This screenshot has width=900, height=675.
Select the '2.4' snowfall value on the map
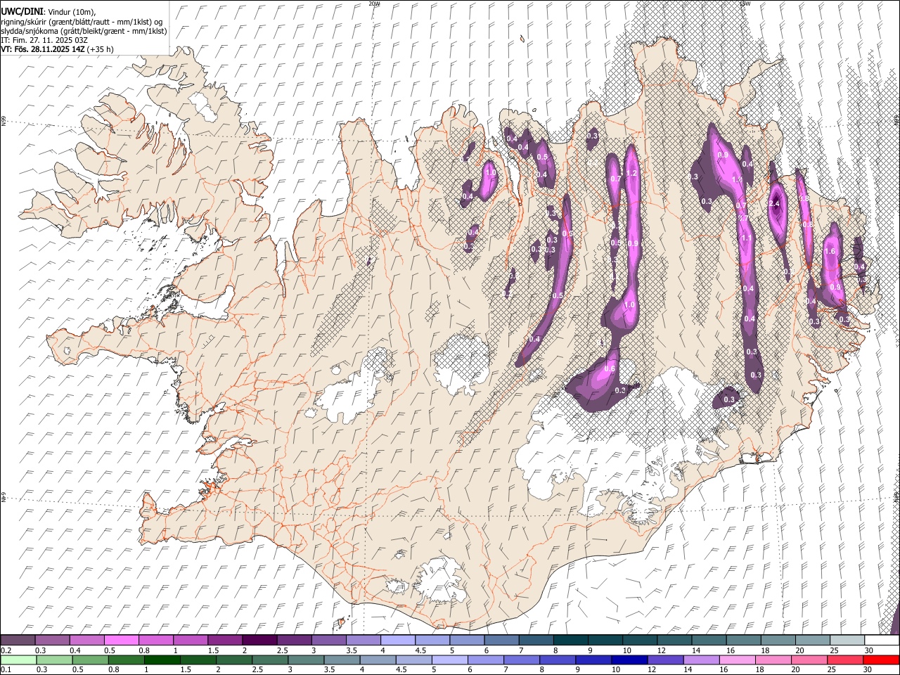click(x=775, y=204)
